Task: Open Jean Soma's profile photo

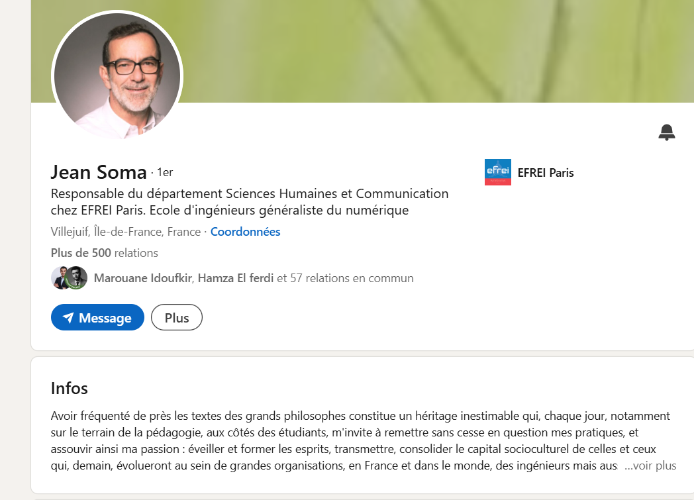Action: (x=117, y=77)
